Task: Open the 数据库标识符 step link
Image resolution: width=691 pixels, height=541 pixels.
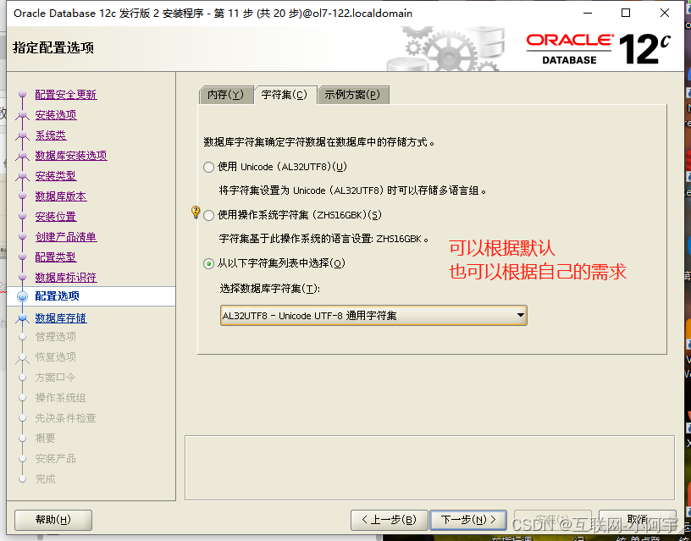Action: [x=66, y=277]
